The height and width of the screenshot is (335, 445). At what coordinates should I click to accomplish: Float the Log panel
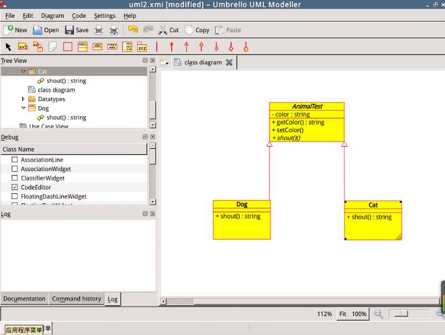pos(145,213)
